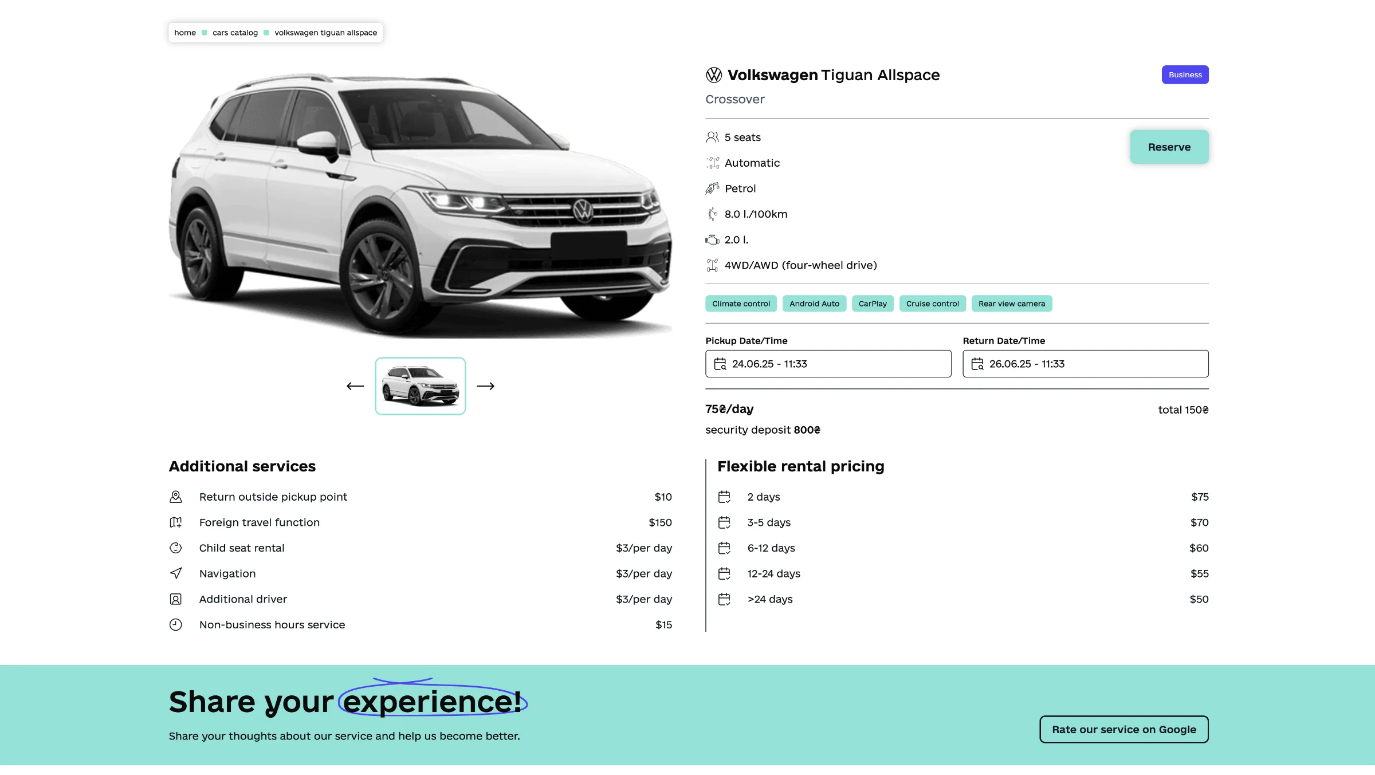This screenshot has height=775, width=1375.
Task: Click the Petrol fuel pump icon
Action: click(712, 188)
